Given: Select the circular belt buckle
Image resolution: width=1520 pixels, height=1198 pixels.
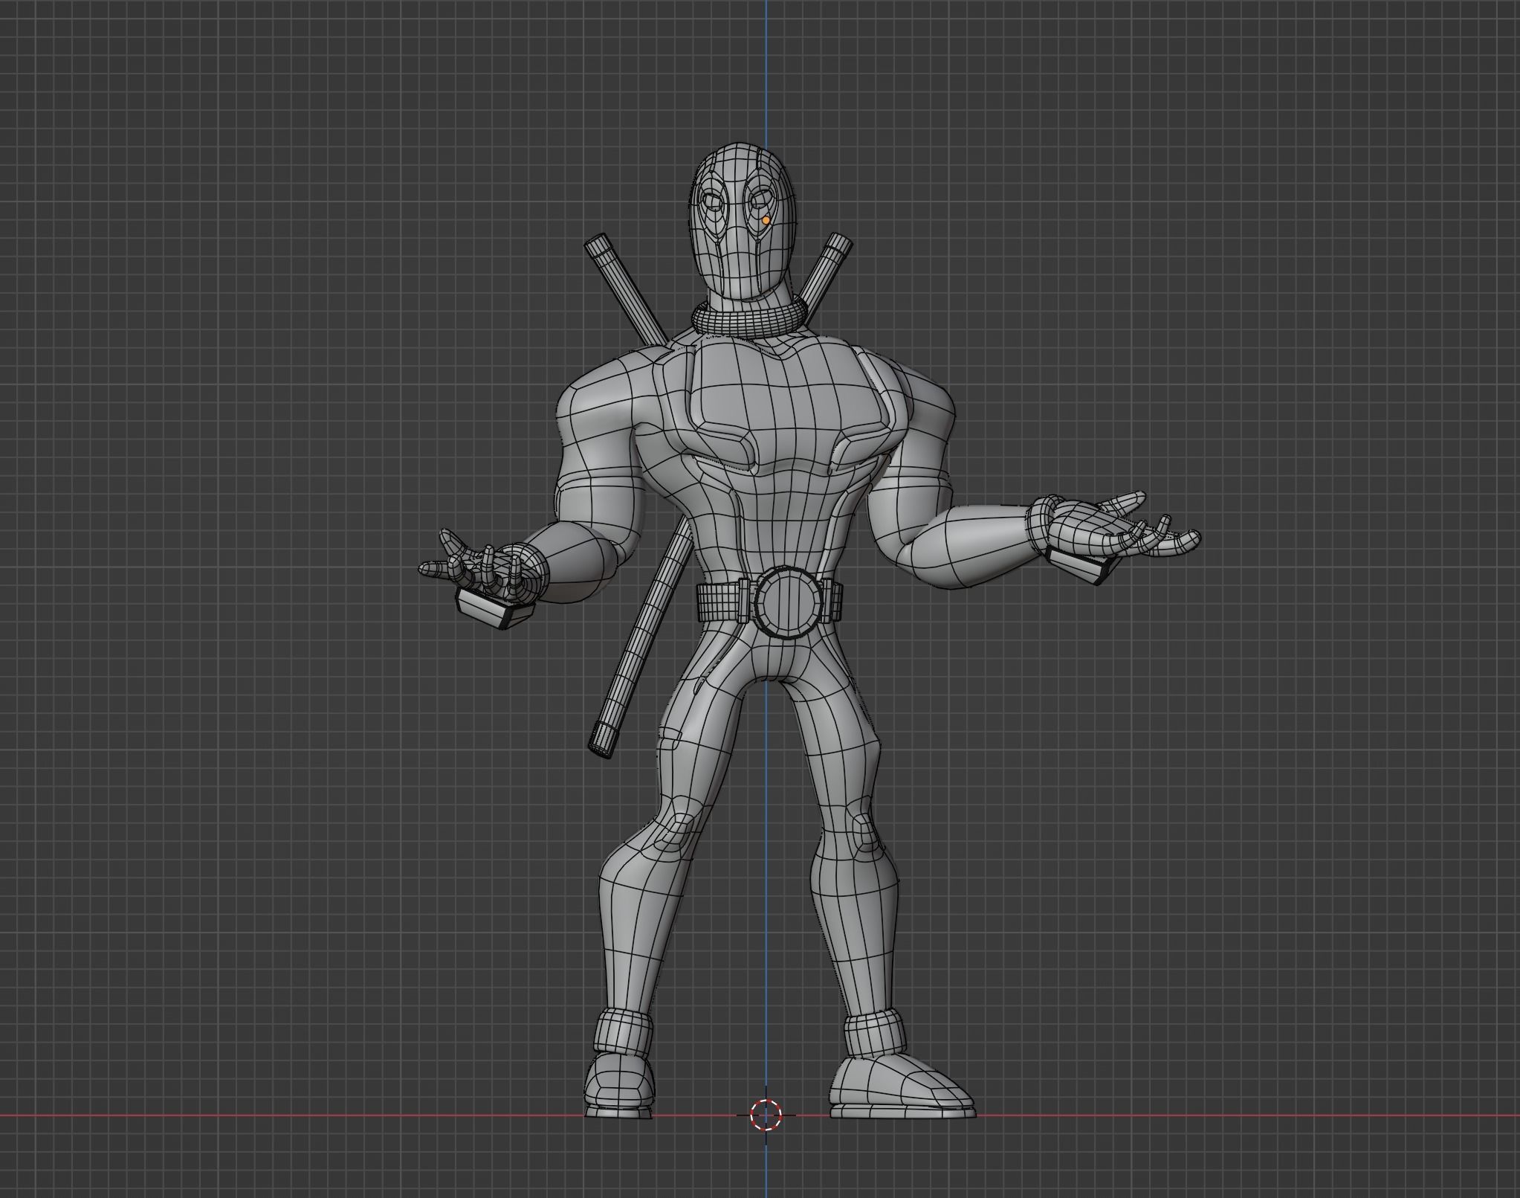Looking at the screenshot, I should coord(790,601).
